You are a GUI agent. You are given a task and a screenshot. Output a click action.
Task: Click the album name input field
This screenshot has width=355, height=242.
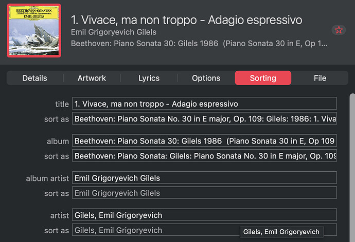204,141
